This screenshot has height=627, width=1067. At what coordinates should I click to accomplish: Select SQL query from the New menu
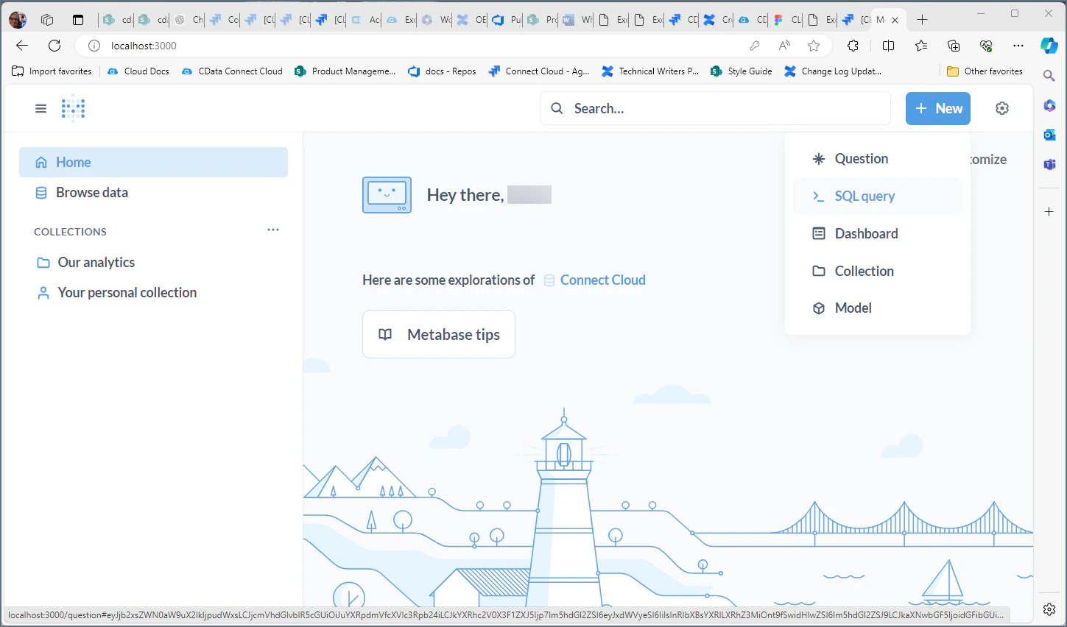864,196
